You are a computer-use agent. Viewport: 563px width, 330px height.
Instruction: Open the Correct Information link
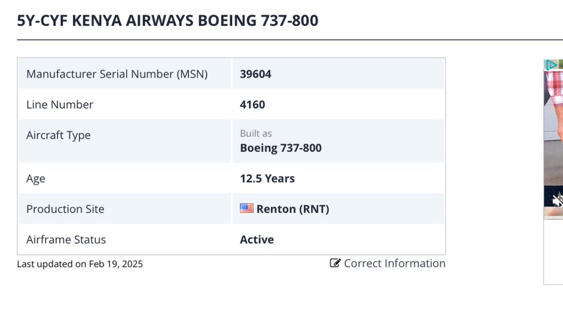(x=395, y=263)
